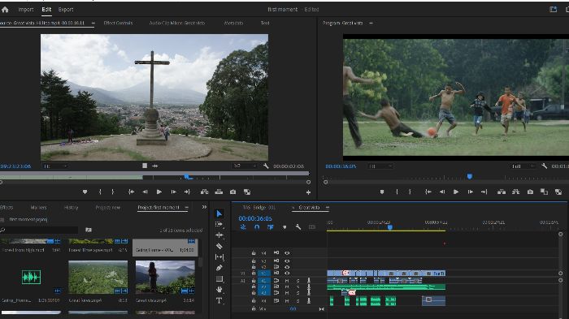Image resolution: width=569 pixels, height=319 pixels.
Task: Open Program monitor zoom level dropdown
Action: [380, 166]
